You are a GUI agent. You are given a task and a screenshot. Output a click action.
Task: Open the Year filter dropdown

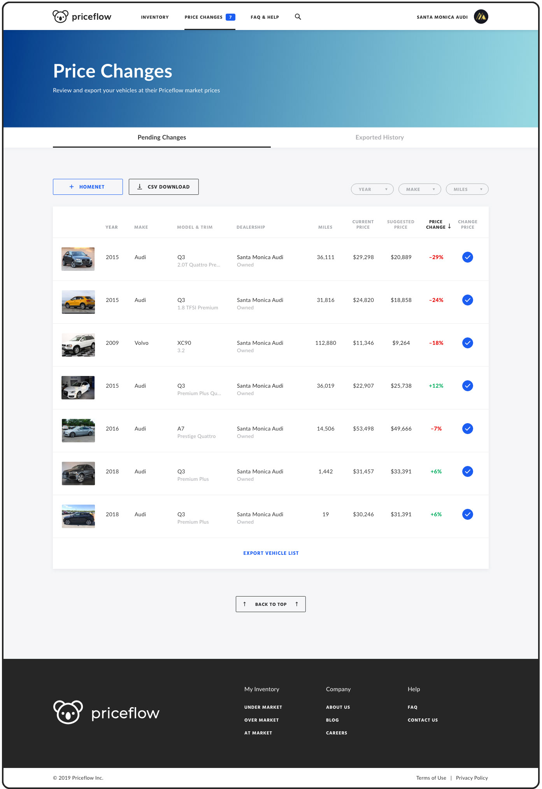[372, 189]
